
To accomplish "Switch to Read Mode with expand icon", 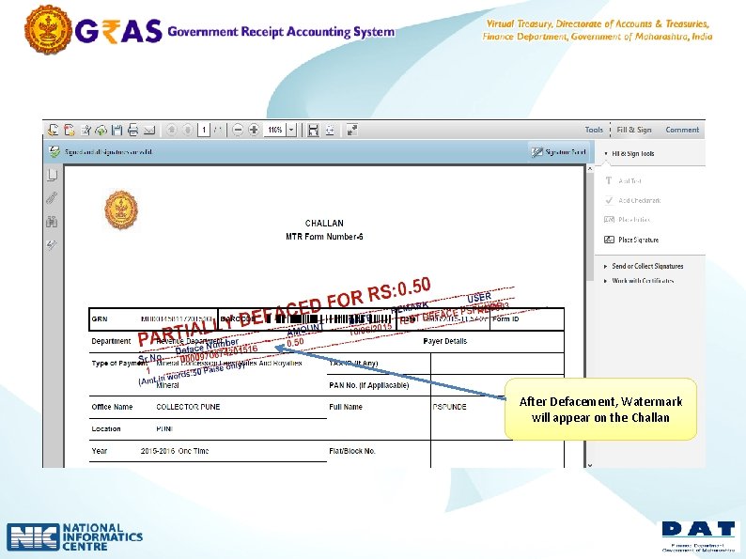I will pos(352,130).
